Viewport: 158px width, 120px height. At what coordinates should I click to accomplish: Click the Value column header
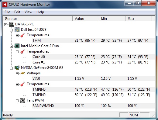86,18
